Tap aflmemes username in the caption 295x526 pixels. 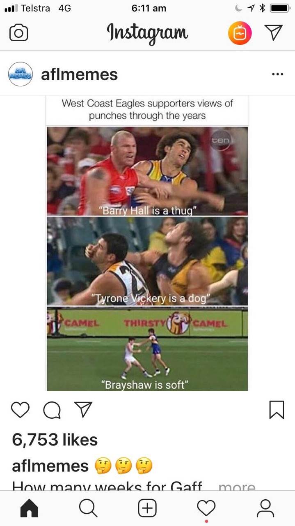(50, 466)
